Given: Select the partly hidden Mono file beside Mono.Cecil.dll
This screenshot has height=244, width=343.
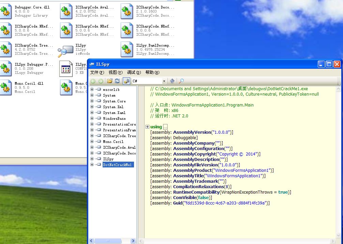Looking at the screenshot, I should (x=66, y=87).
